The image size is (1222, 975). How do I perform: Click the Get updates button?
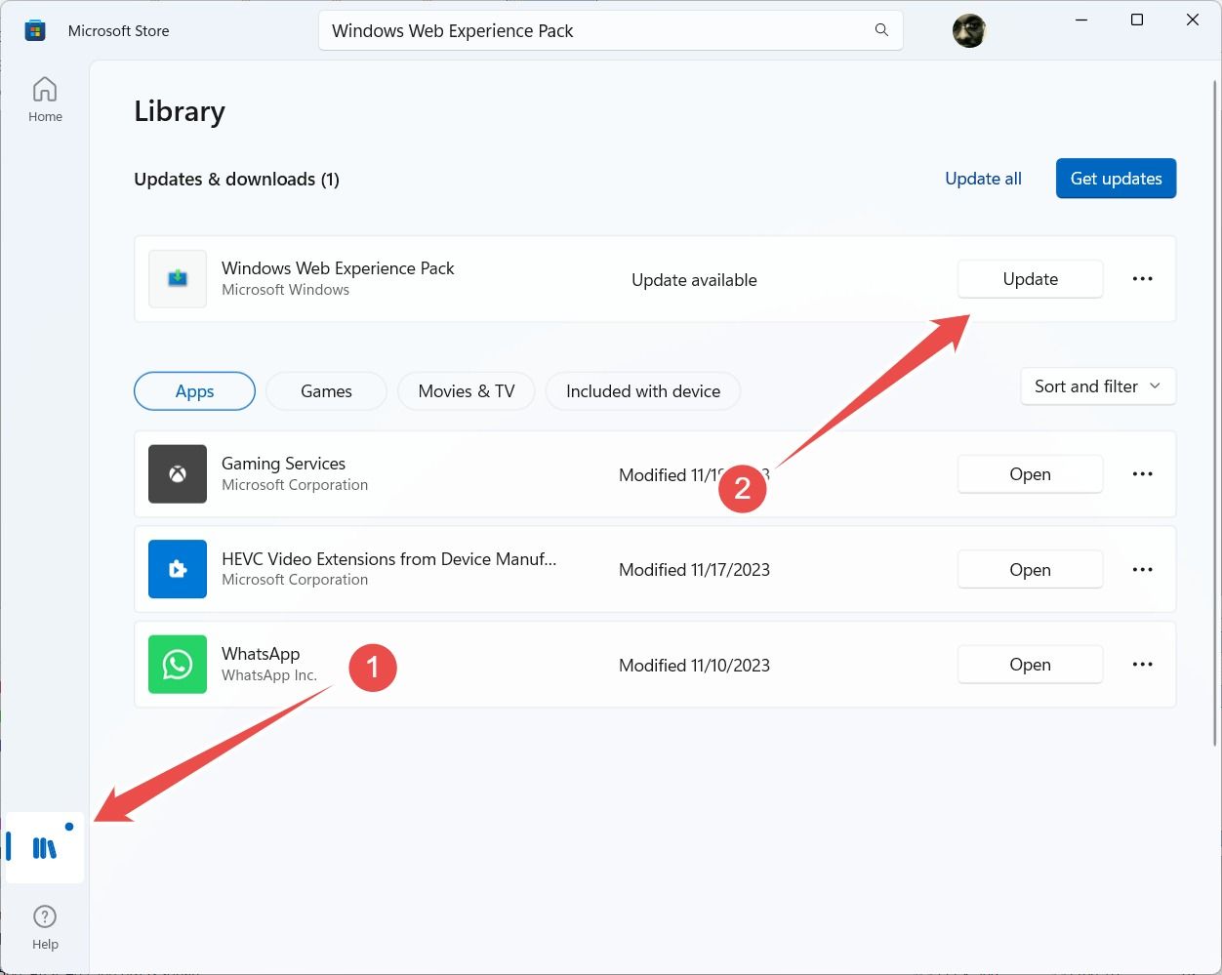pyautogui.click(x=1116, y=179)
